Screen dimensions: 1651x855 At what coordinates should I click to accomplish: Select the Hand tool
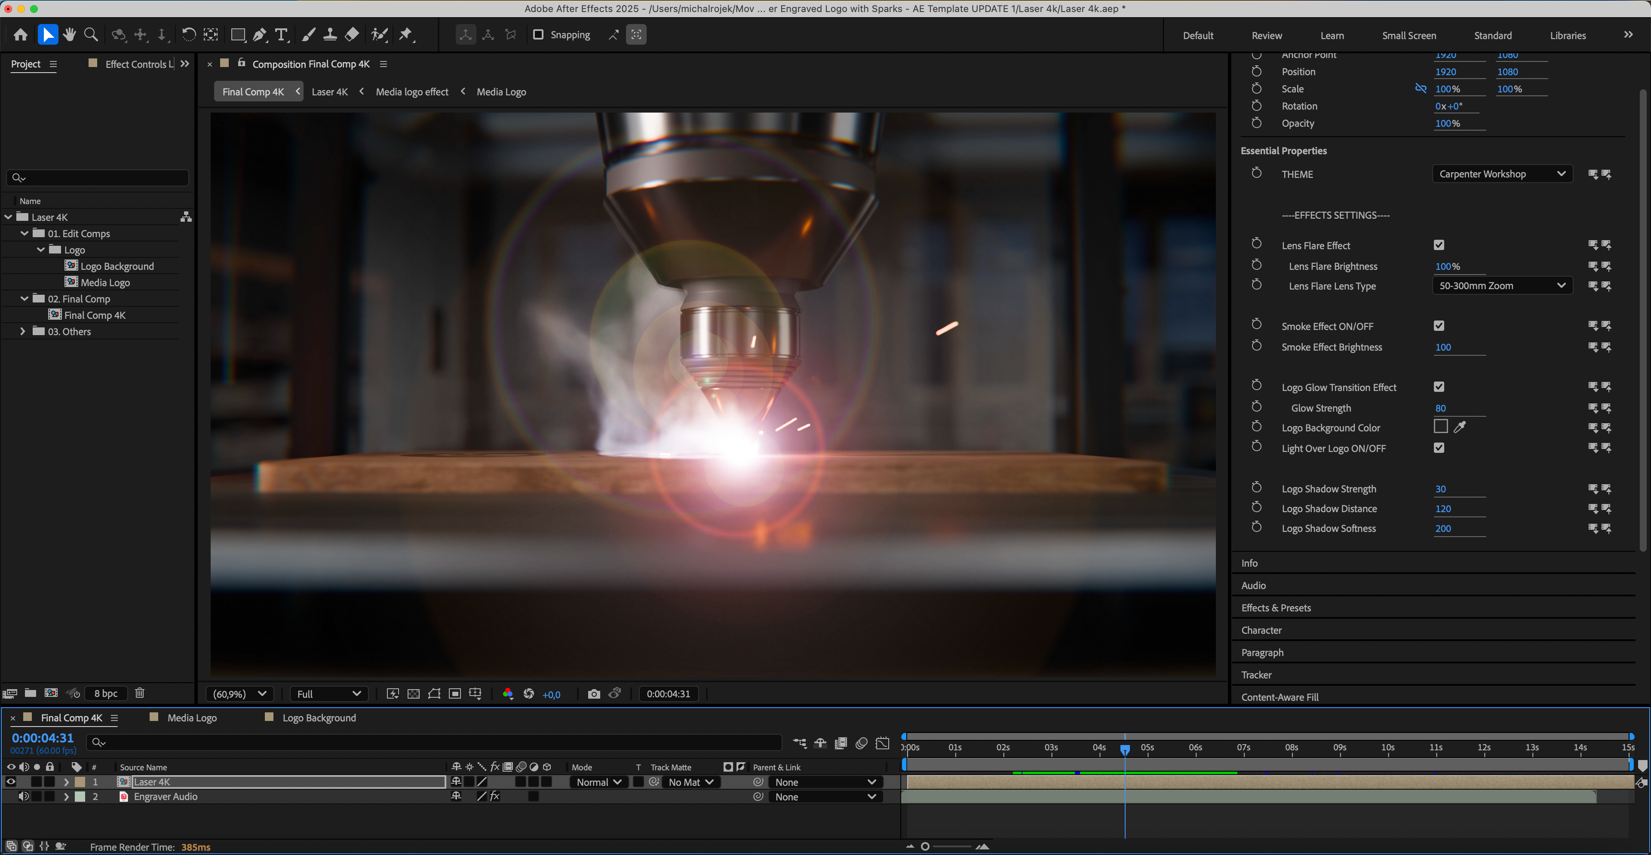[69, 34]
